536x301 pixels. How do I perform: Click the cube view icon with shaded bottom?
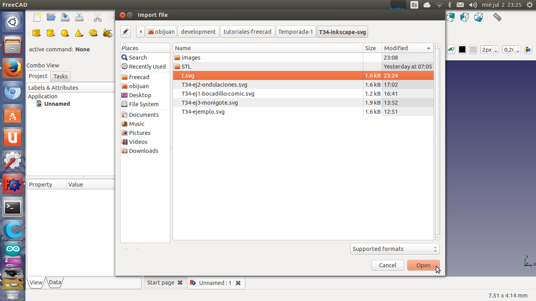pyautogui.click(x=479, y=17)
